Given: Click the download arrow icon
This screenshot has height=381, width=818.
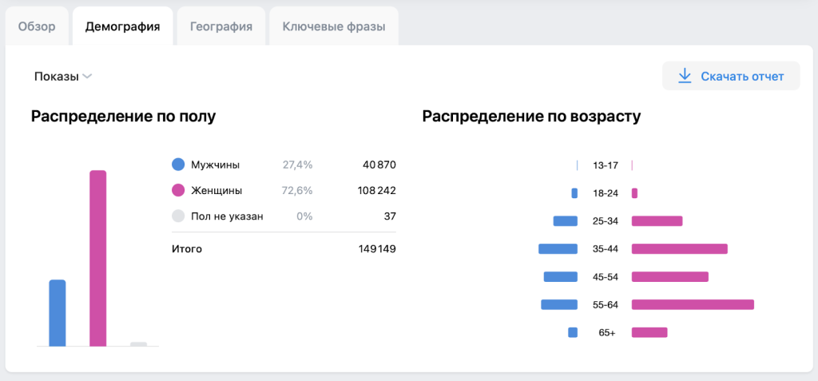Looking at the screenshot, I should (684, 76).
